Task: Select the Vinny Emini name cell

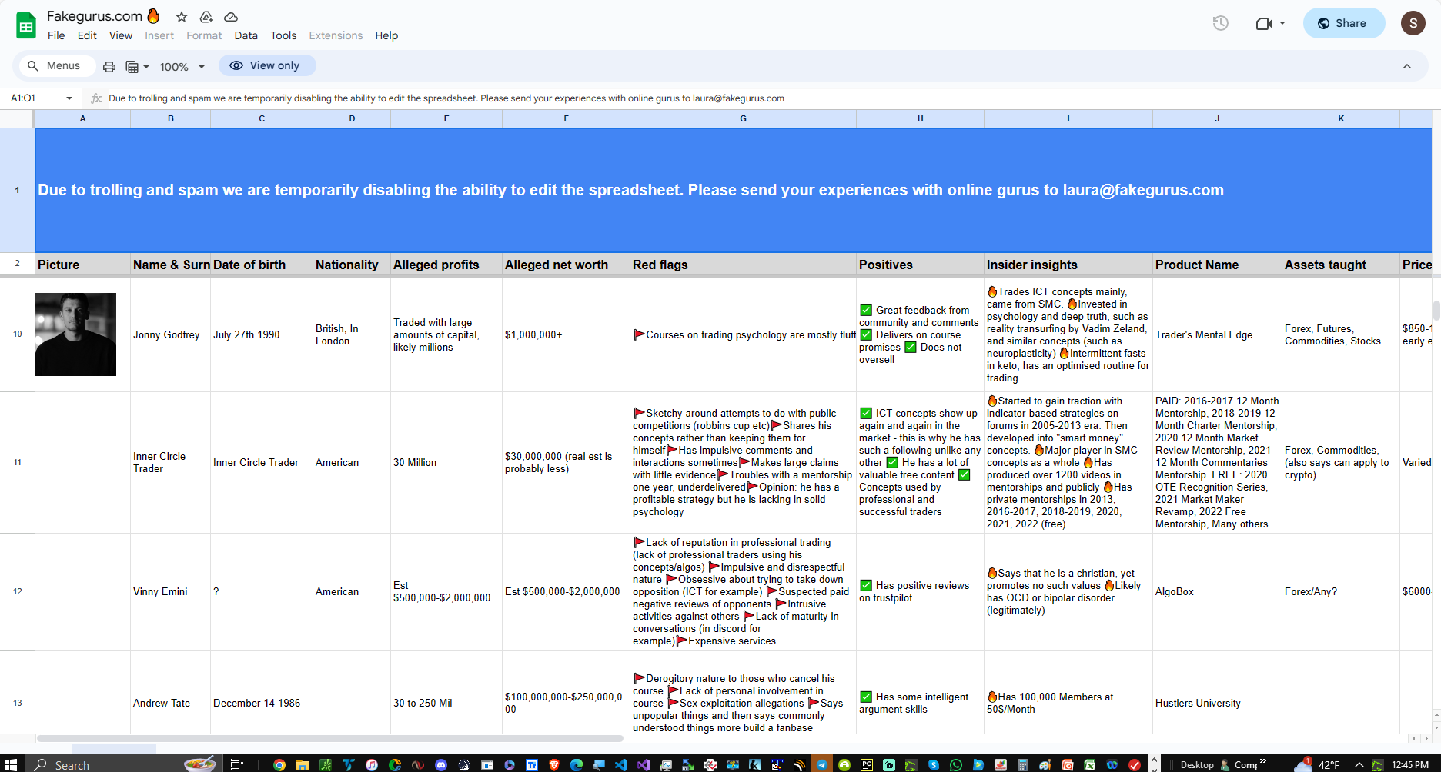Action: coord(170,591)
